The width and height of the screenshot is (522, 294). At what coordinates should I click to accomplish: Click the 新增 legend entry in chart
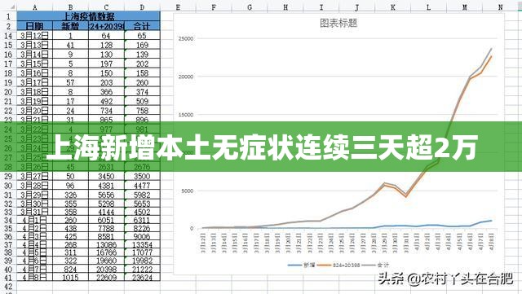click(x=301, y=265)
